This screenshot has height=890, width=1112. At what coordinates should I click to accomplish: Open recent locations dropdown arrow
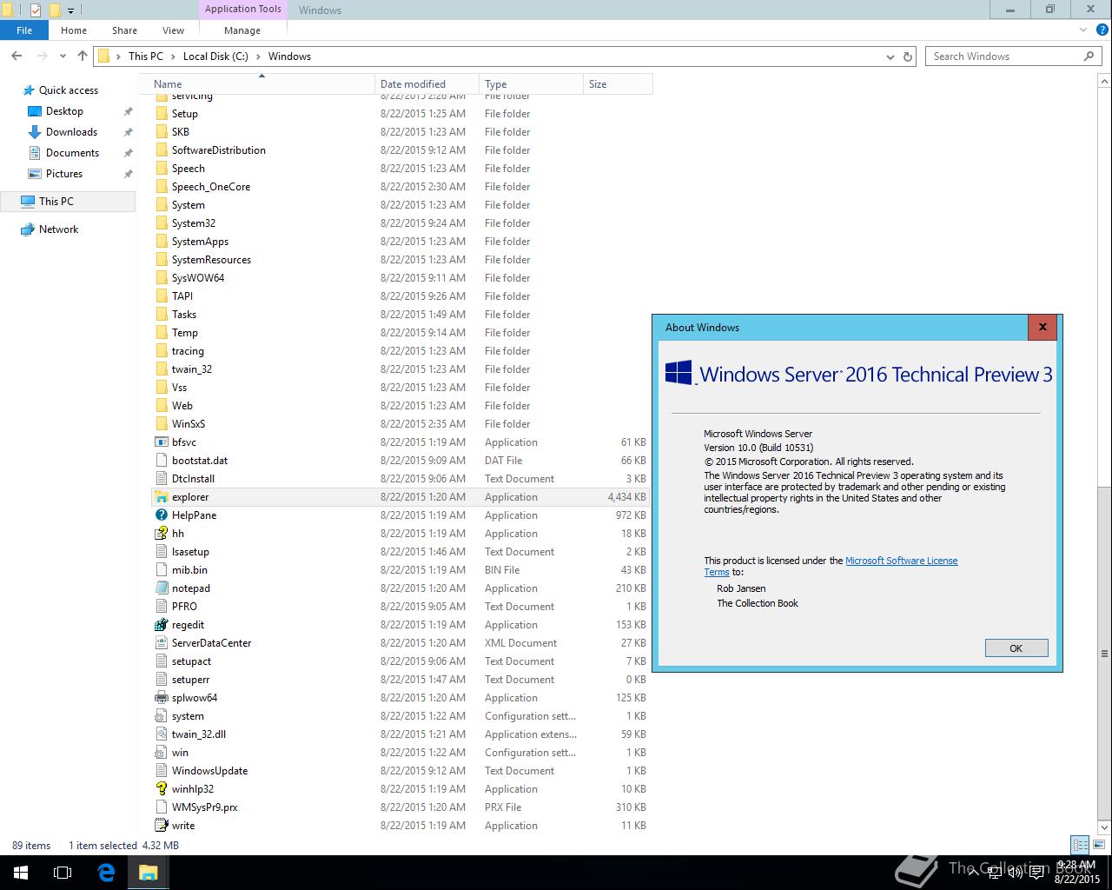click(63, 56)
